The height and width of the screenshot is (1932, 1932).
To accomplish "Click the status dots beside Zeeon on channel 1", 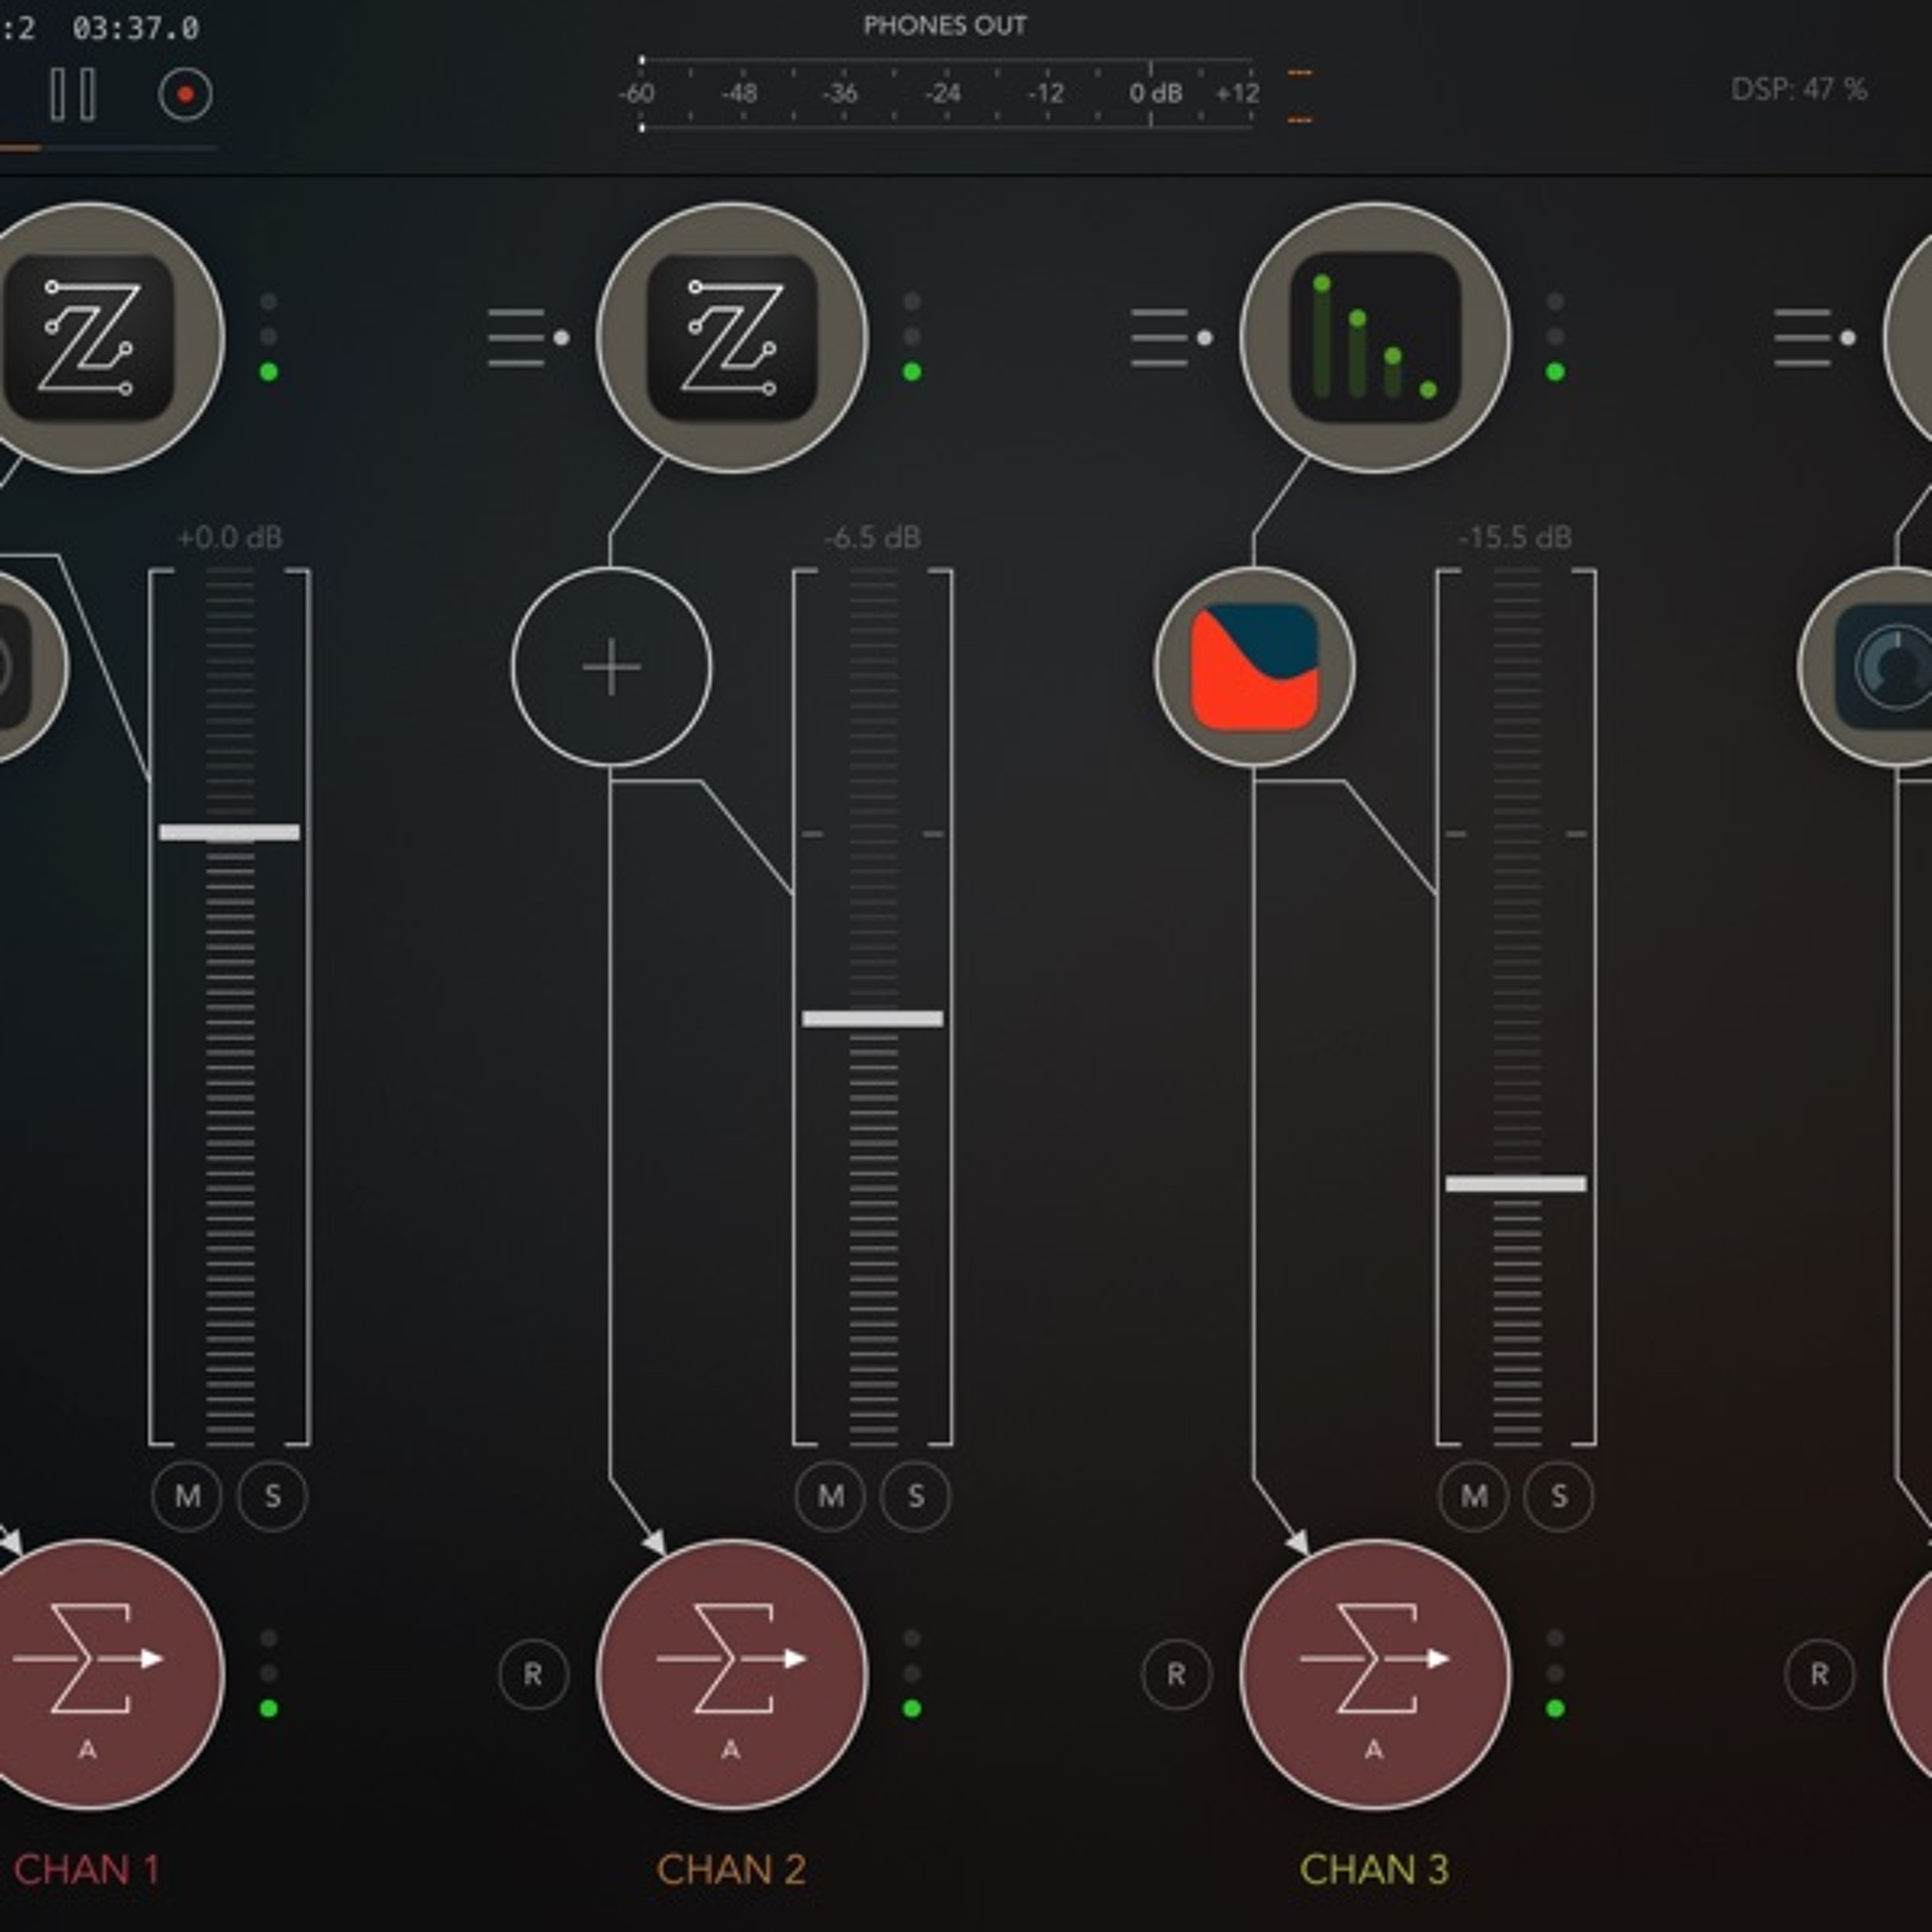I will [x=268, y=337].
